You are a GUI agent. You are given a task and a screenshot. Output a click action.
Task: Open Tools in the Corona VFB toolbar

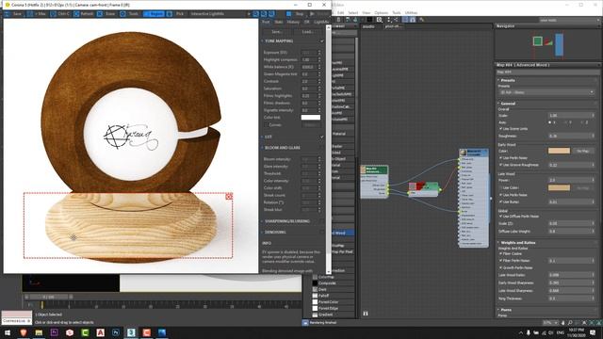tap(130, 14)
